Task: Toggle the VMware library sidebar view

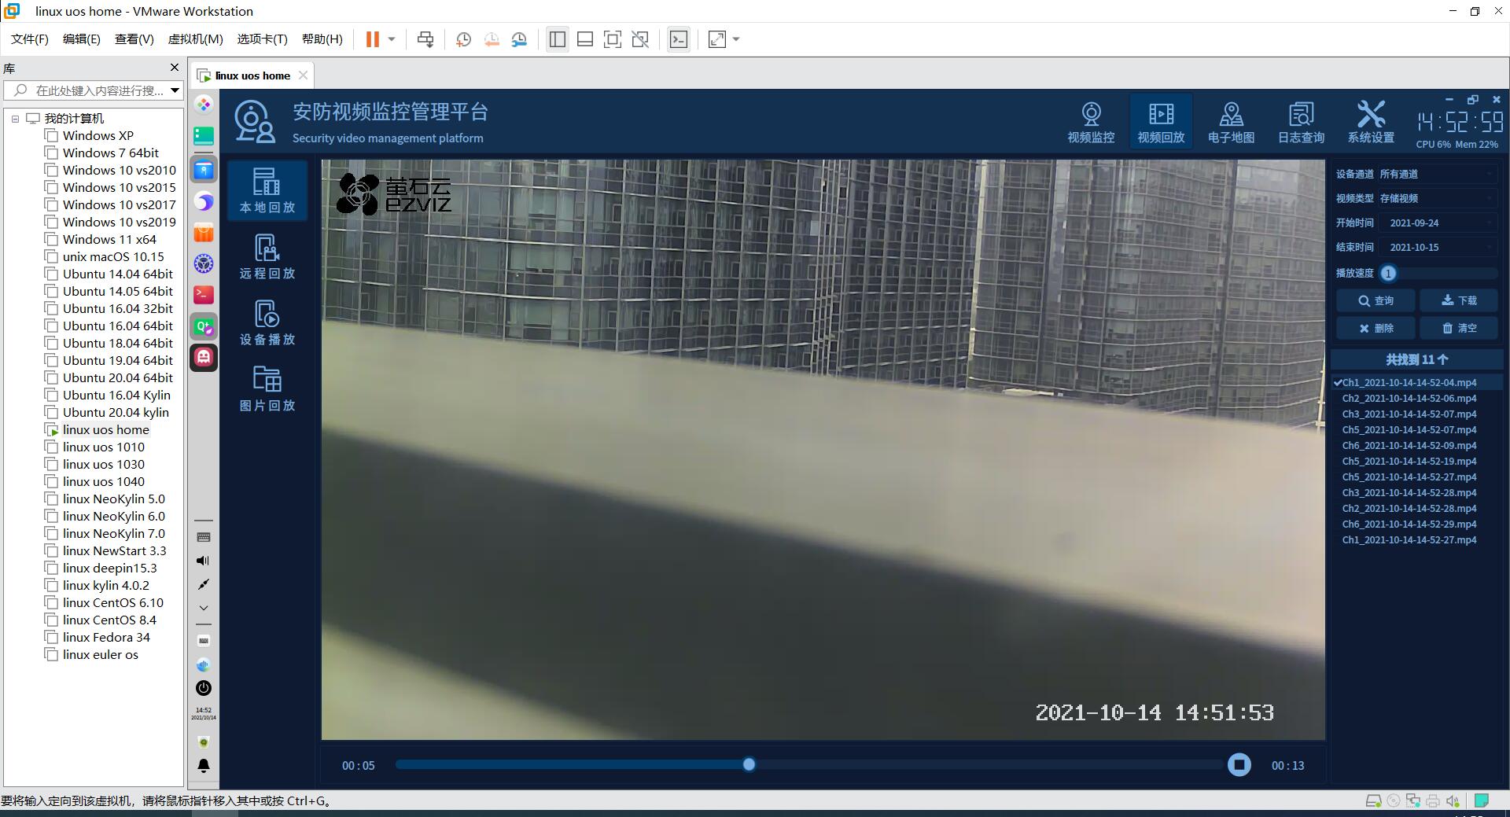Action: pos(558,39)
